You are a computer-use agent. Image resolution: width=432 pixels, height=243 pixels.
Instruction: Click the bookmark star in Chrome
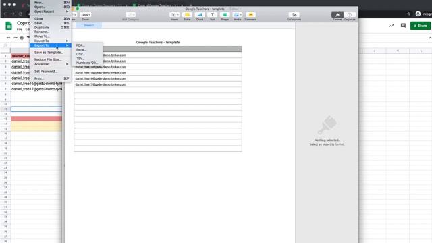[x=408, y=13]
